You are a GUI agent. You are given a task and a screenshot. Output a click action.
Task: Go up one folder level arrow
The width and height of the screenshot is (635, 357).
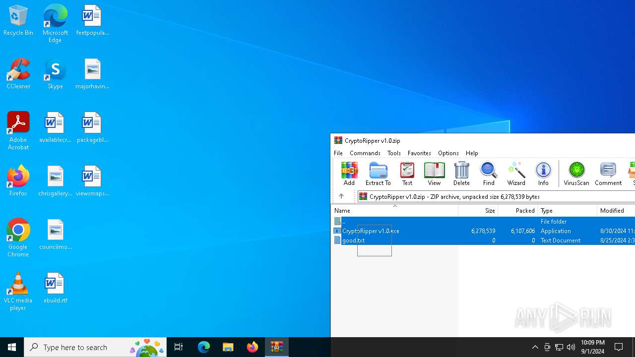341,196
